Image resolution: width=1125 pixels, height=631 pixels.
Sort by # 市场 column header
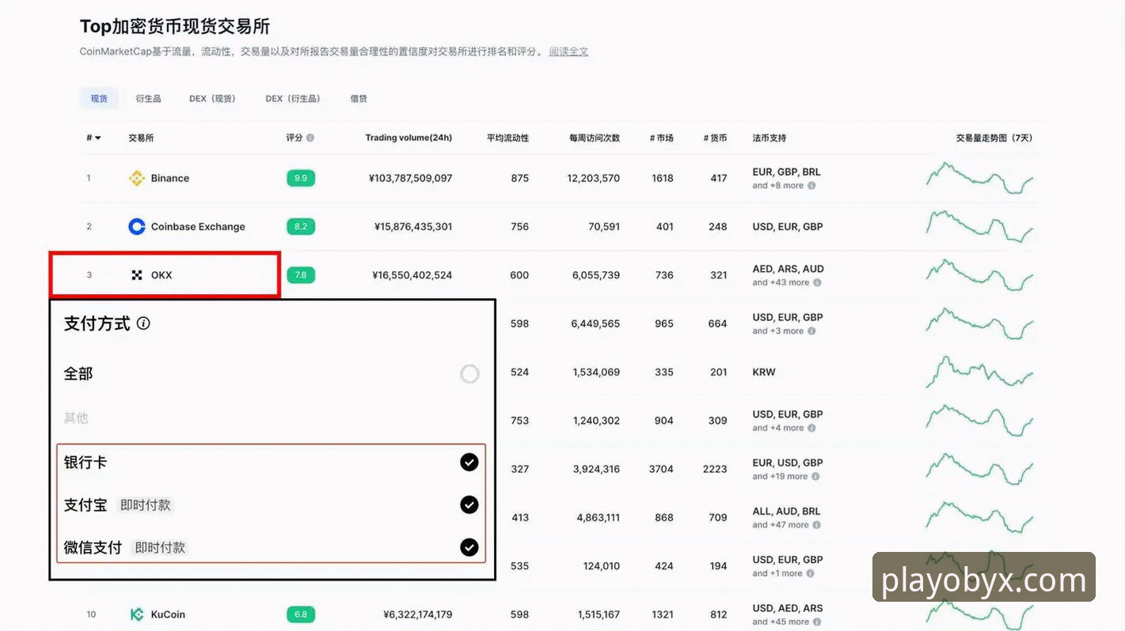[661, 138]
